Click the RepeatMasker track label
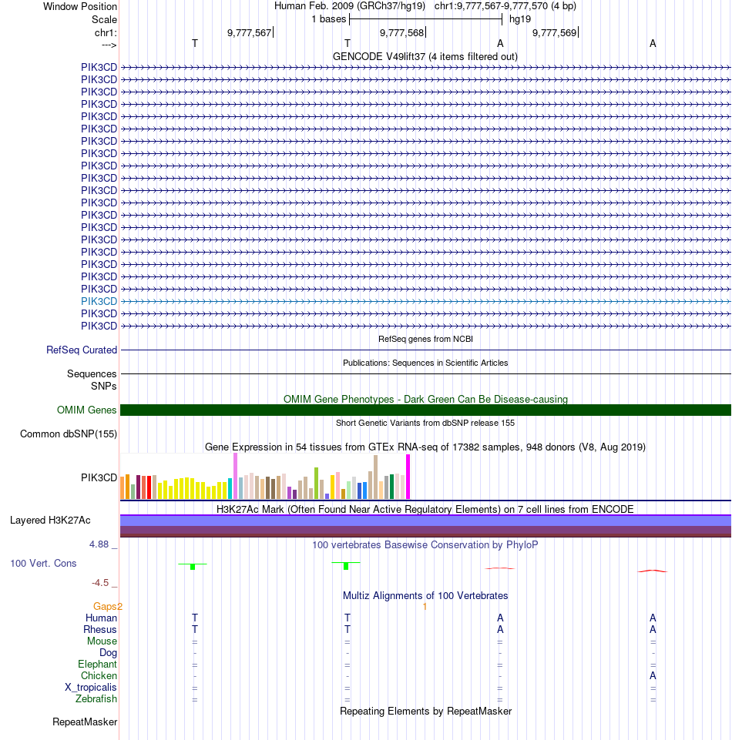 coord(85,722)
